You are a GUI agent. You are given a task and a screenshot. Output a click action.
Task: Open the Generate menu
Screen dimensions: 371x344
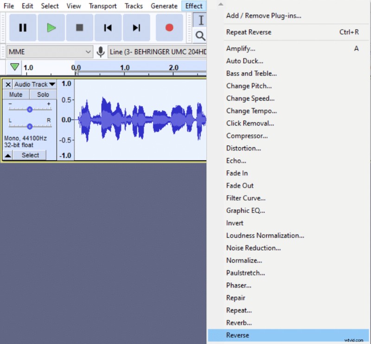(x=164, y=6)
